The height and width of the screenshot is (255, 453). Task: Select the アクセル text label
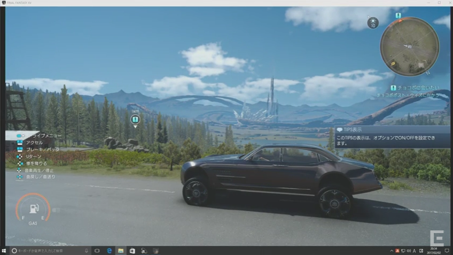click(x=34, y=143)
